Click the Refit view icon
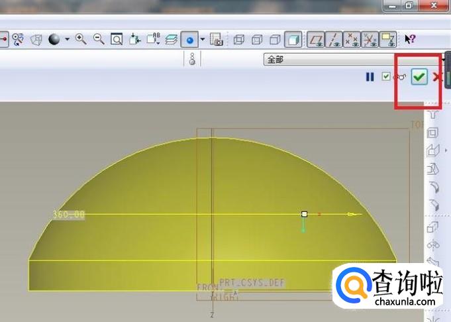451x322 pixels. tap(116, 39)
